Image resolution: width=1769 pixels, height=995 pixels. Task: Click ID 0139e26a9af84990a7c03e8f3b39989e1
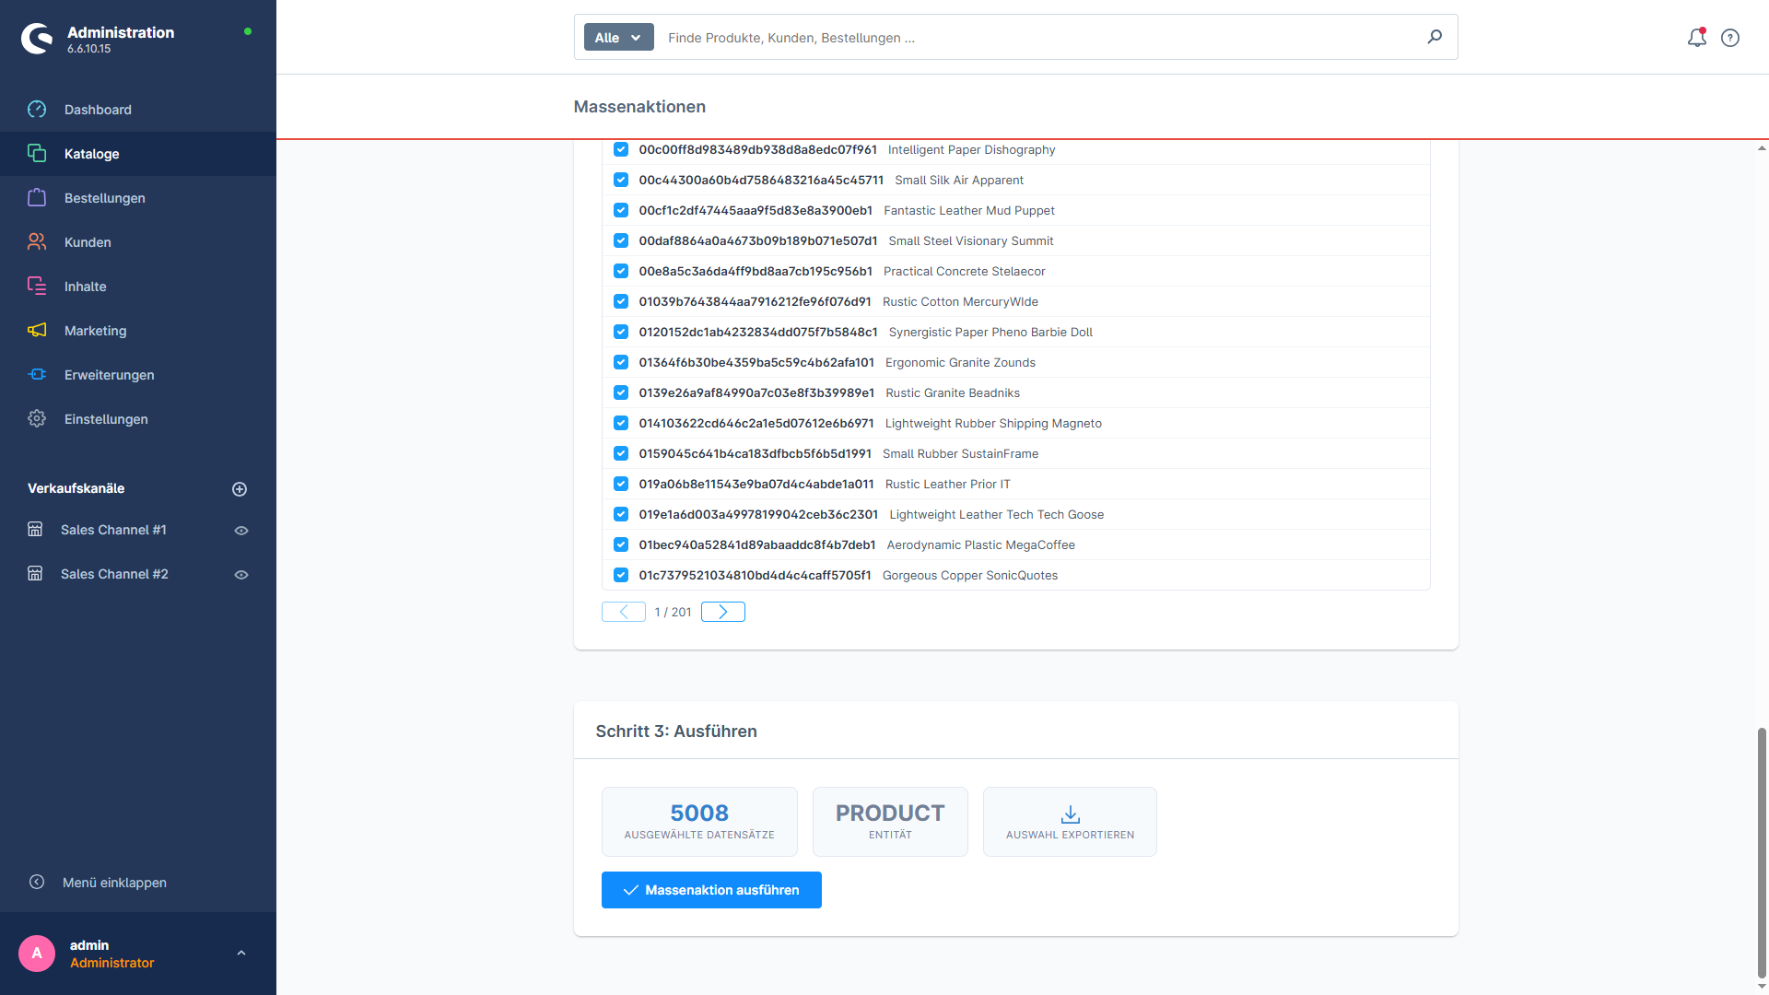pyautogui.click(x=756, y=392)
